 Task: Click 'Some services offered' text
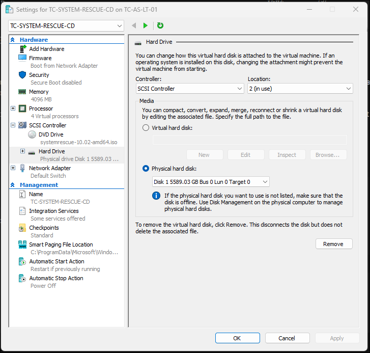58,219
